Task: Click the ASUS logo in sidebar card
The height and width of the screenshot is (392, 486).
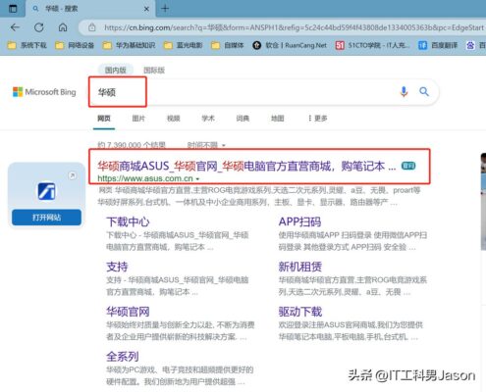Action: (x=46, y=191)
